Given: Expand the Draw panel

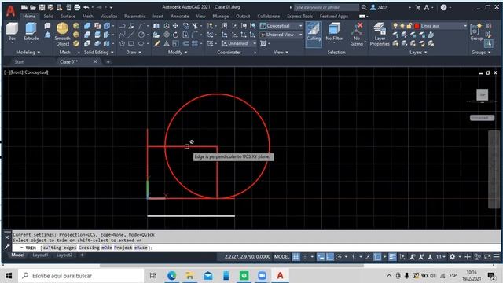Looking at the screenshot, I should point(134,52).
